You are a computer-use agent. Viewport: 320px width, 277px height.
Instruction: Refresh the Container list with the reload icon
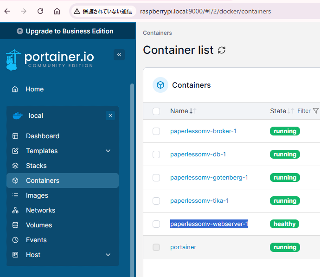tap(222, 50)
